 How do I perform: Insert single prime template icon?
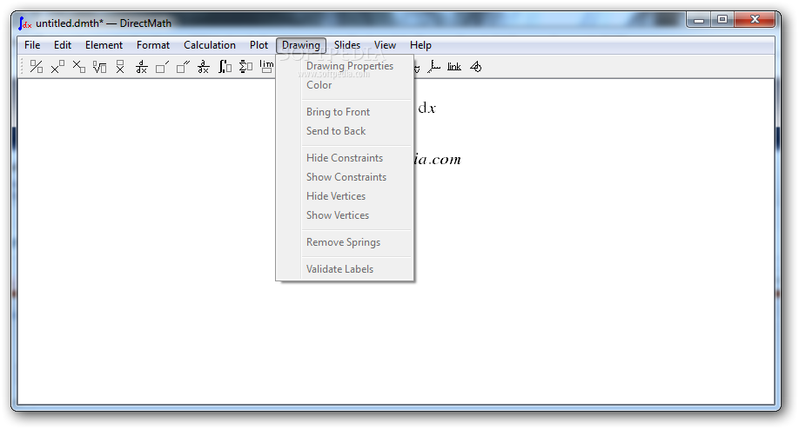[162, 67]
